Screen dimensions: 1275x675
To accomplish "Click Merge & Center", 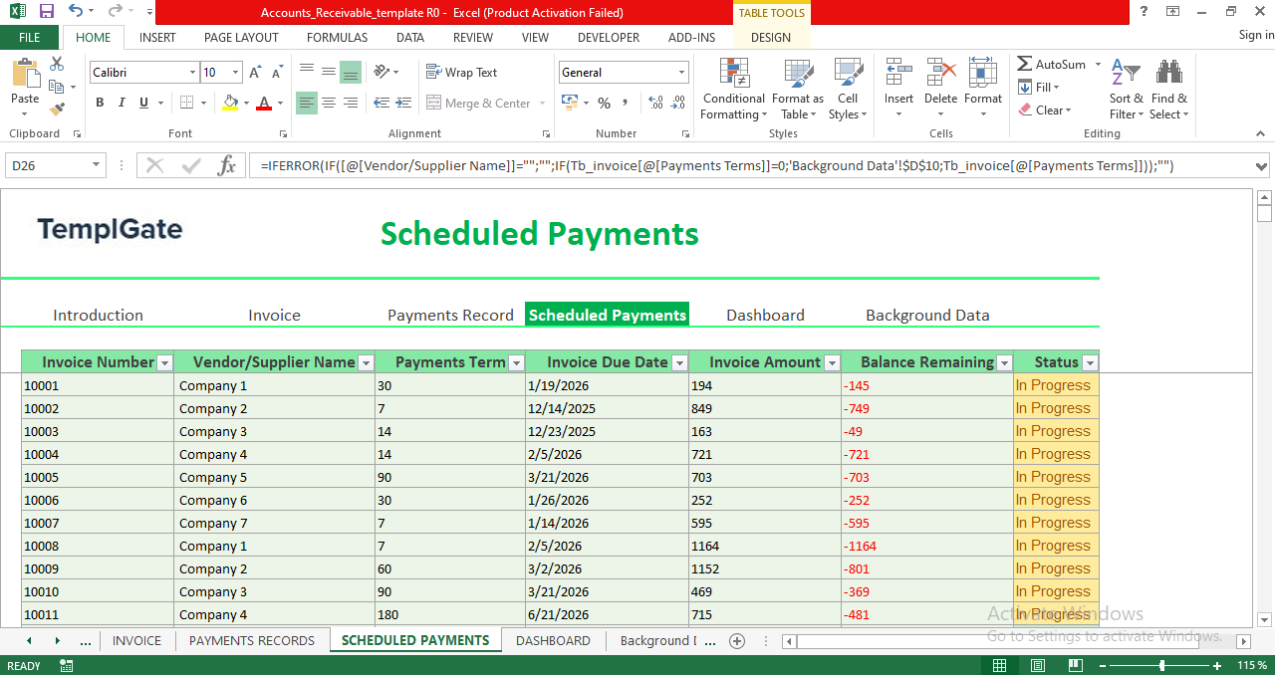I will click(x=478, y=104).
